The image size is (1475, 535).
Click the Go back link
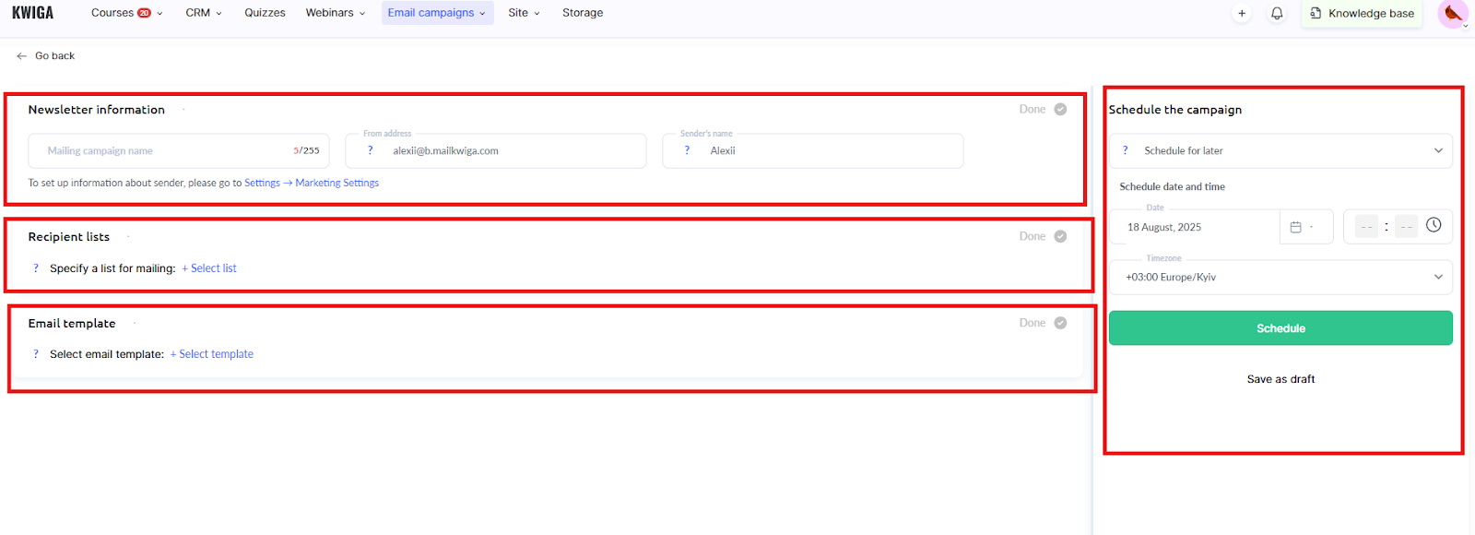click(54, 56)
